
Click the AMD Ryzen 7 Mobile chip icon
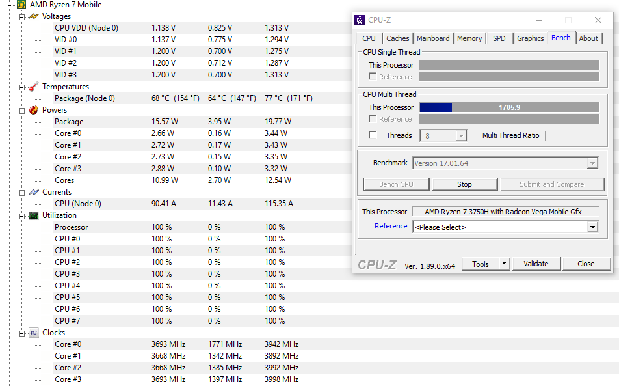(x=21, y=5)
